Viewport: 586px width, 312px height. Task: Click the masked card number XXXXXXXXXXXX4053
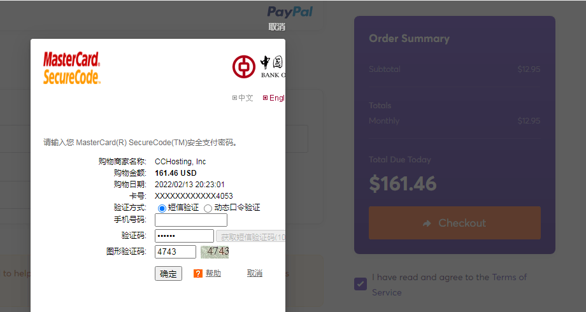point(194,196)
